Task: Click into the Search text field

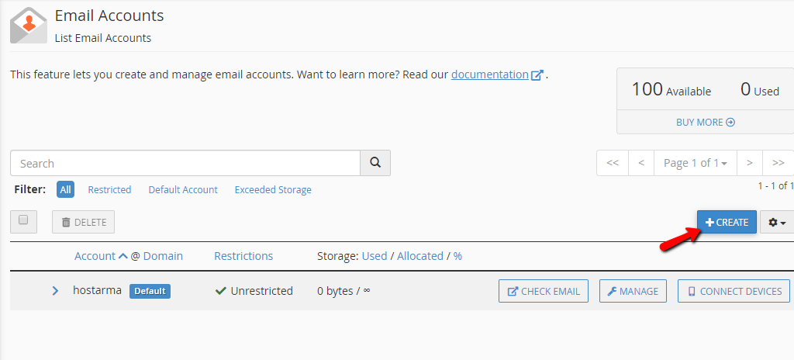Action: click(x=185, y=164)
